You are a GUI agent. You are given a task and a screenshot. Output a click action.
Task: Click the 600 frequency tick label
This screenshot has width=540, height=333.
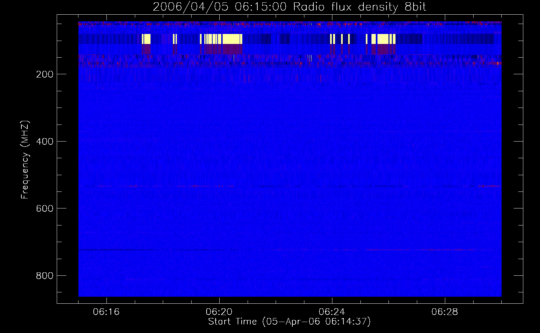(45, 208)
